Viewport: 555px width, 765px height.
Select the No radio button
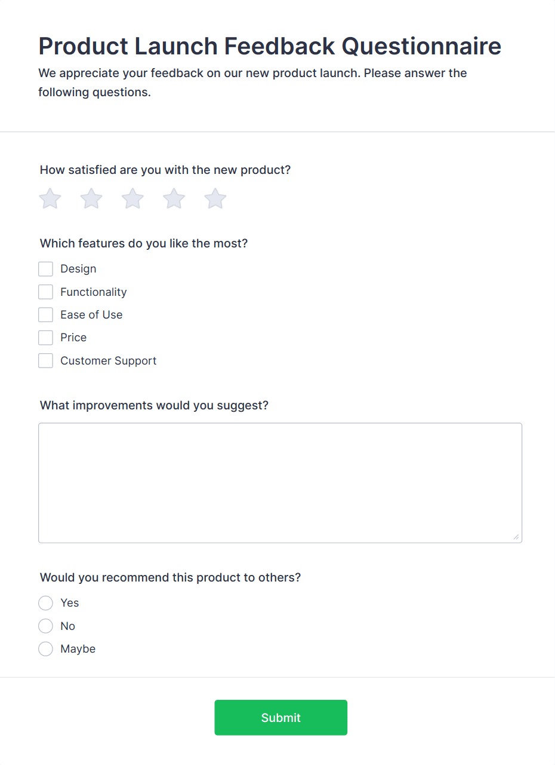45,626
